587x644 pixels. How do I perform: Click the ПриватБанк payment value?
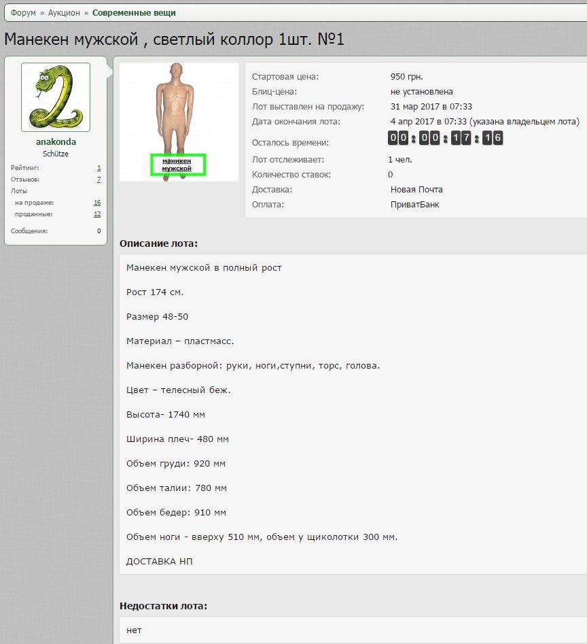pyautogui.click(x=414, y=204)
